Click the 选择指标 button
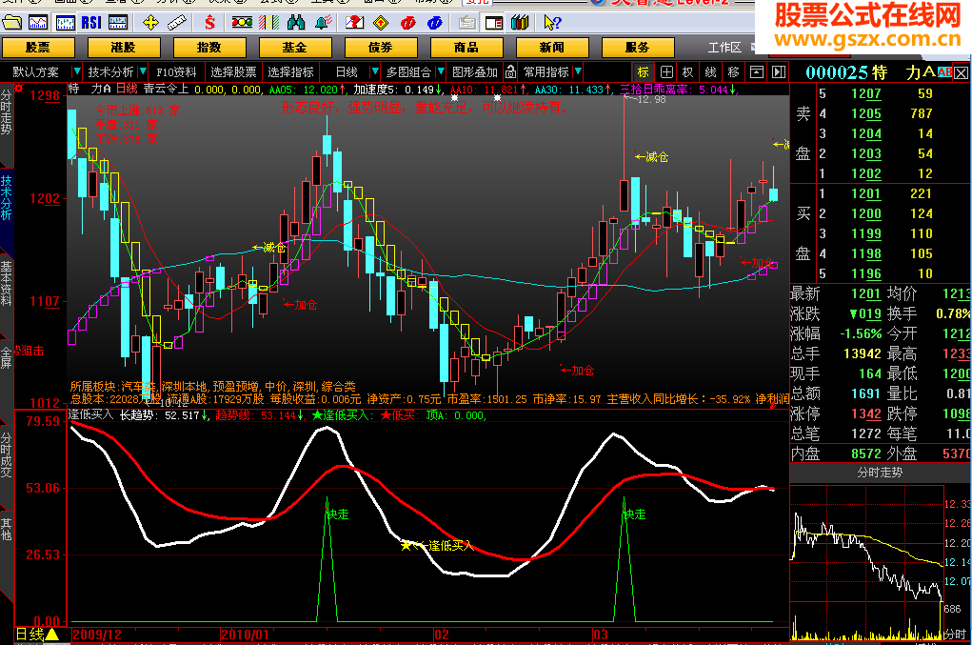 coord(290,72)
